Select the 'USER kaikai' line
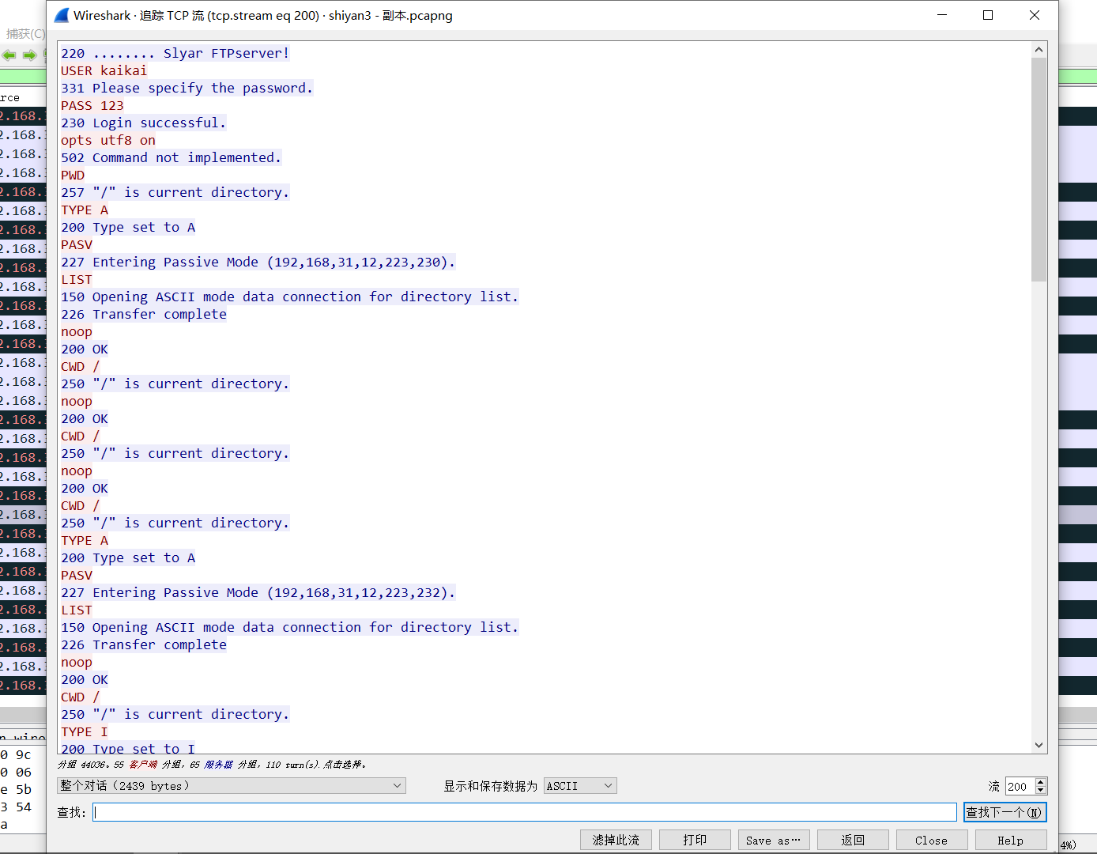The height and width of the screenshot is (854, 1097). [x=104, y=70]
